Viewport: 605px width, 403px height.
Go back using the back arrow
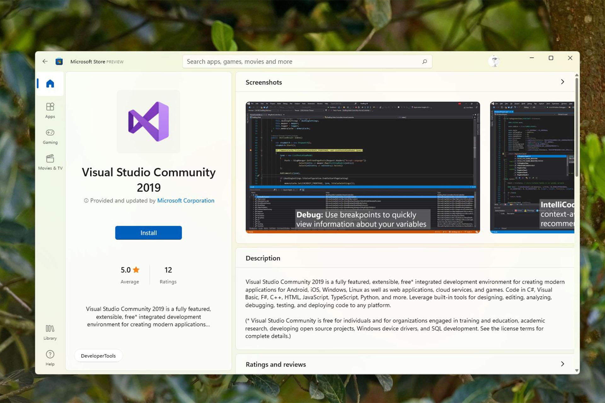(x=45, y=61)
